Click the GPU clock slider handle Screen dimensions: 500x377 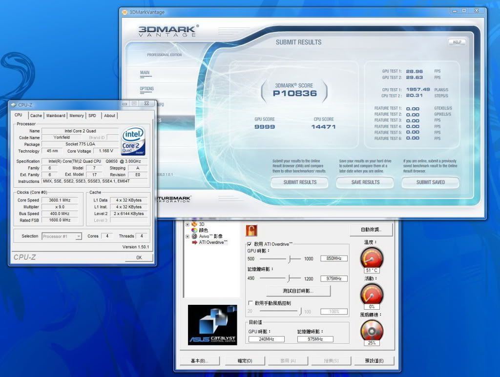point(290,259)
